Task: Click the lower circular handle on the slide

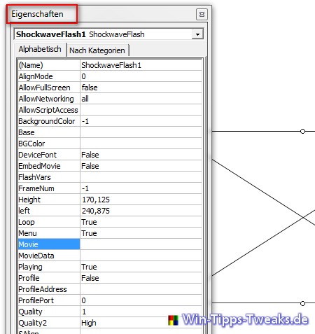Action: click(x=302, y=303)
